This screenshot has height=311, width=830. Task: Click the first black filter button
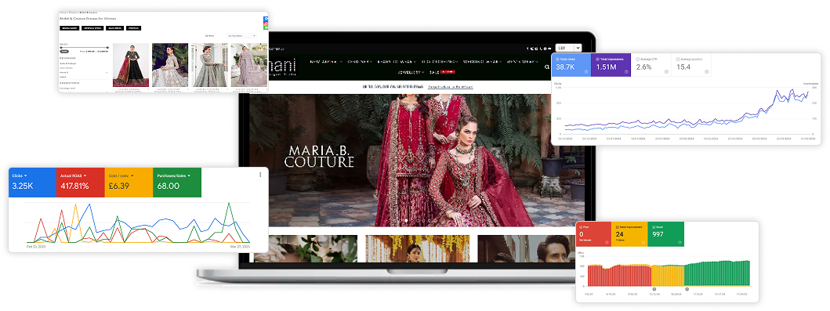(69, 28)
